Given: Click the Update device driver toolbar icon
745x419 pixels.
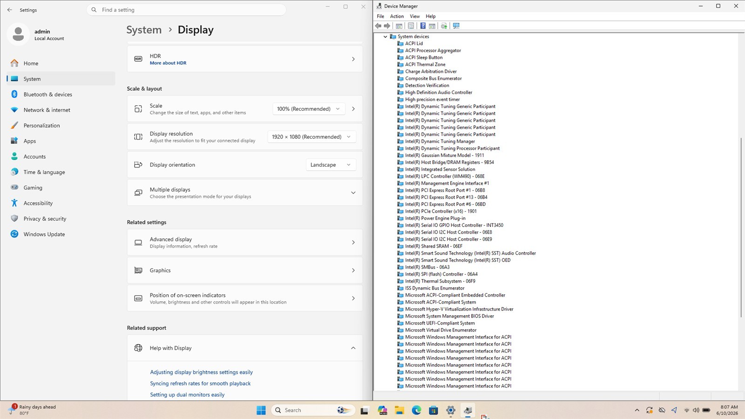Looking at the screenshot, I should click(x=444, y=26).
